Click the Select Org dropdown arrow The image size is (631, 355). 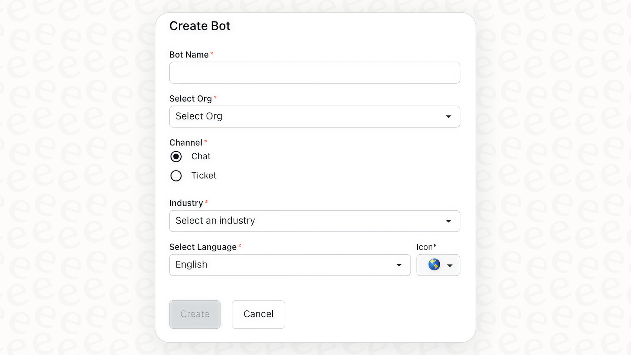pyautogui.click(x=448, y=117)
